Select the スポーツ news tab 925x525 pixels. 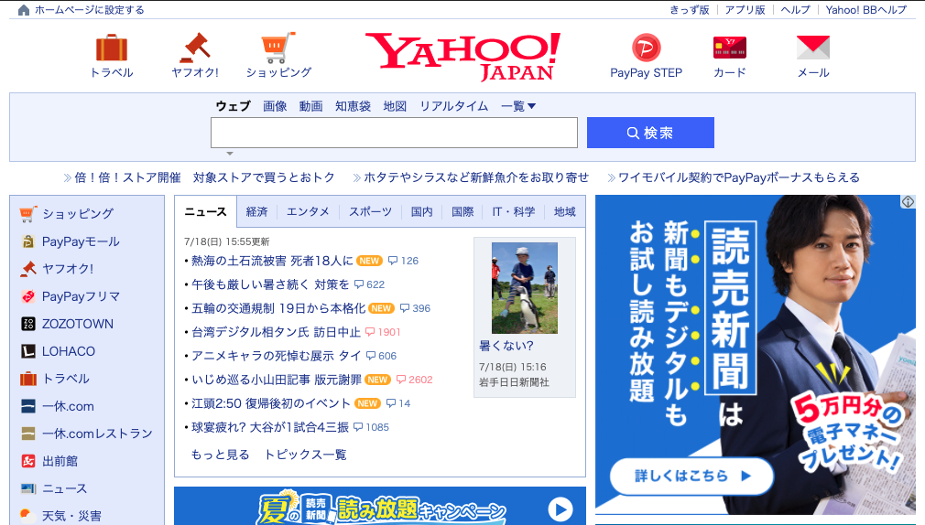pyautogui.click(x=370, y=211)
